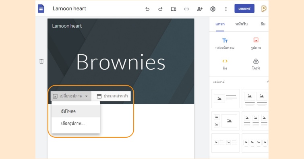Select layout with four image columns
The image size is (304, 159).
pyautogui.click(x=255, y=143)
